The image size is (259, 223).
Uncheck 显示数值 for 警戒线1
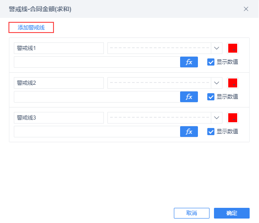pos(211,62)
